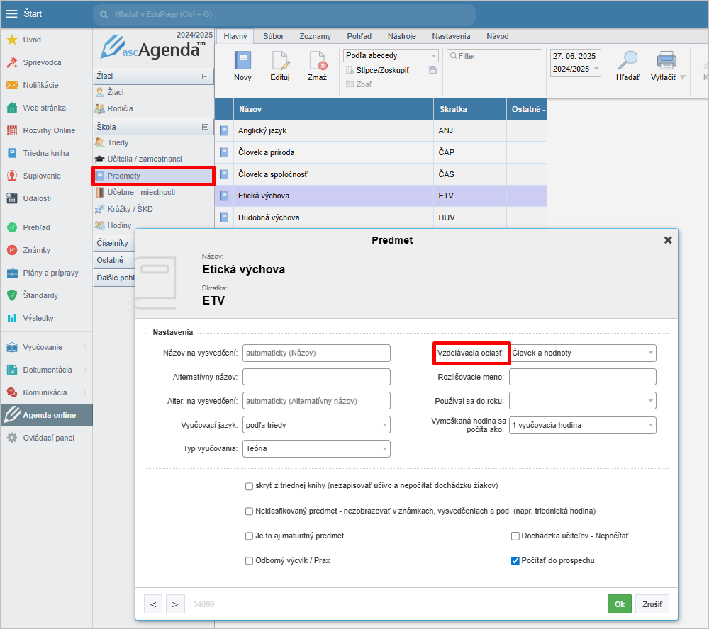The image size is (709, 629).
Task: Open Predmety in the Škola list
Action: click(x=154, y=176)
